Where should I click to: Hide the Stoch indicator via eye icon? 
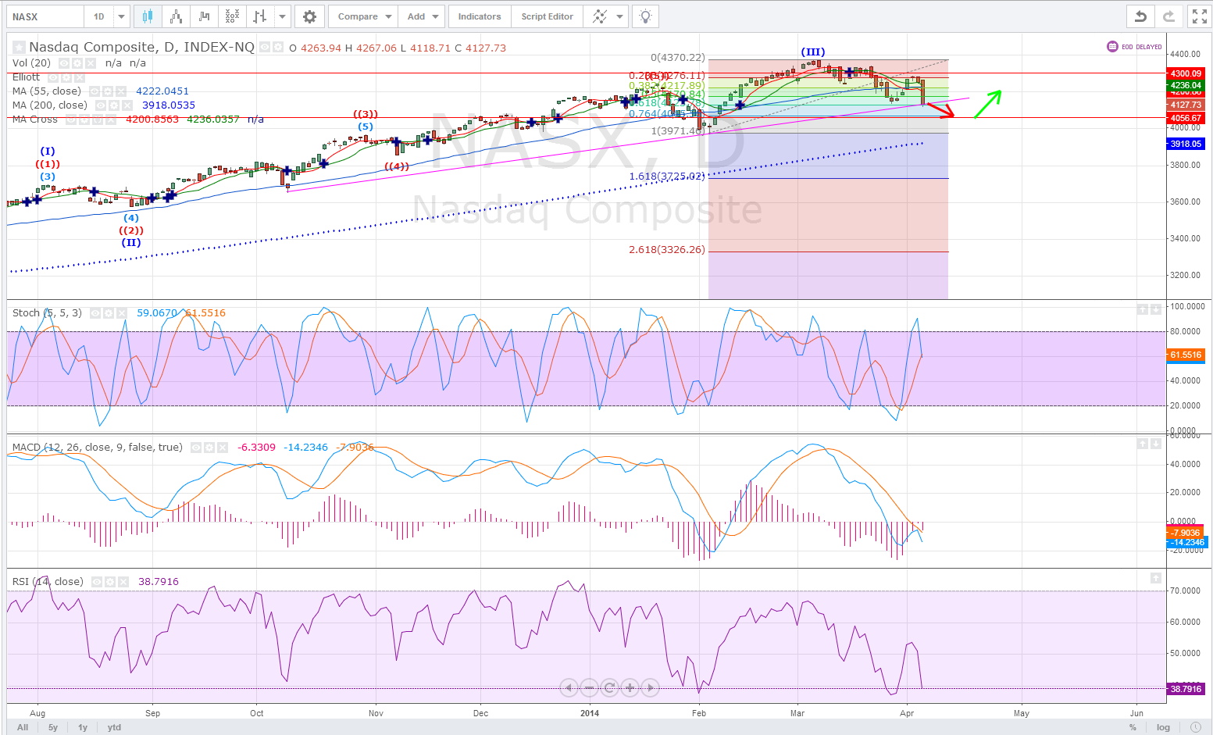[x=95, y=313]
